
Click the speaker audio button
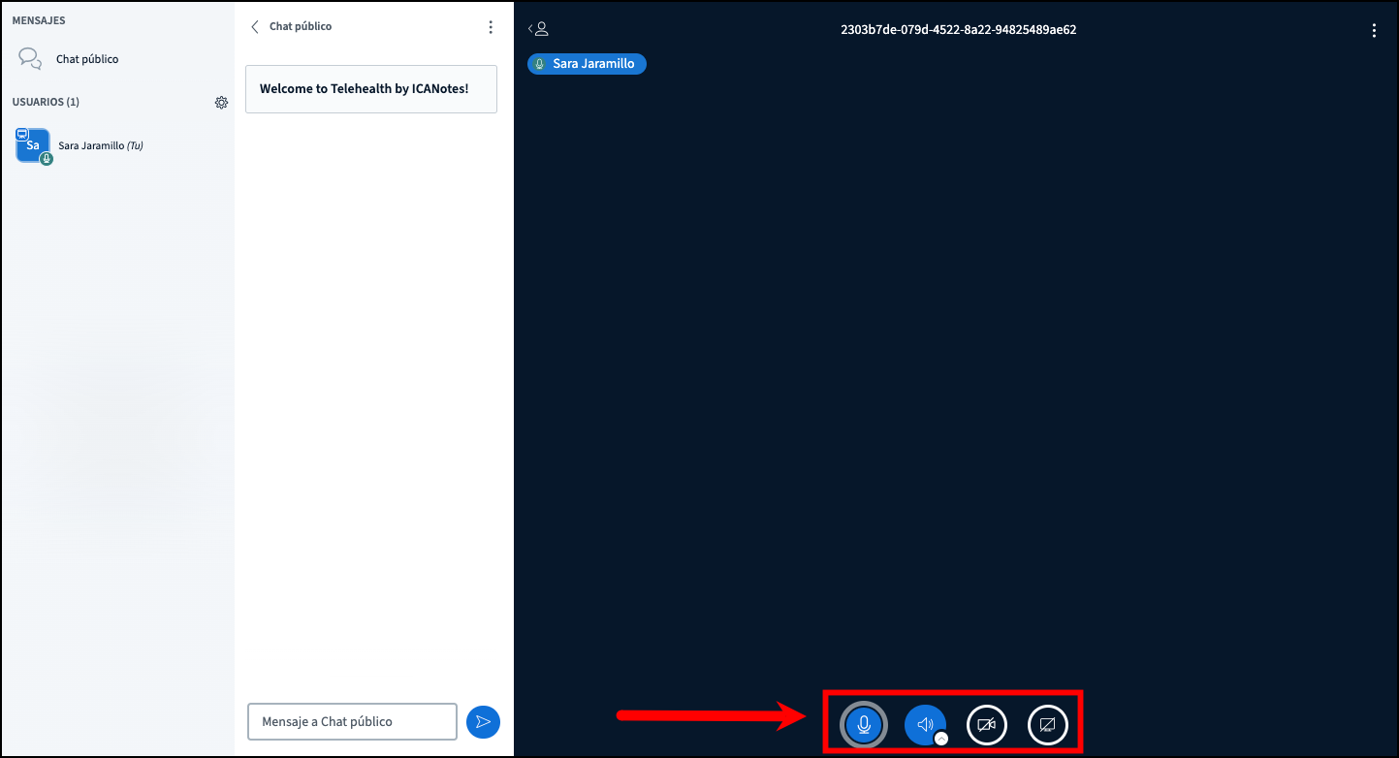point(924,725)
